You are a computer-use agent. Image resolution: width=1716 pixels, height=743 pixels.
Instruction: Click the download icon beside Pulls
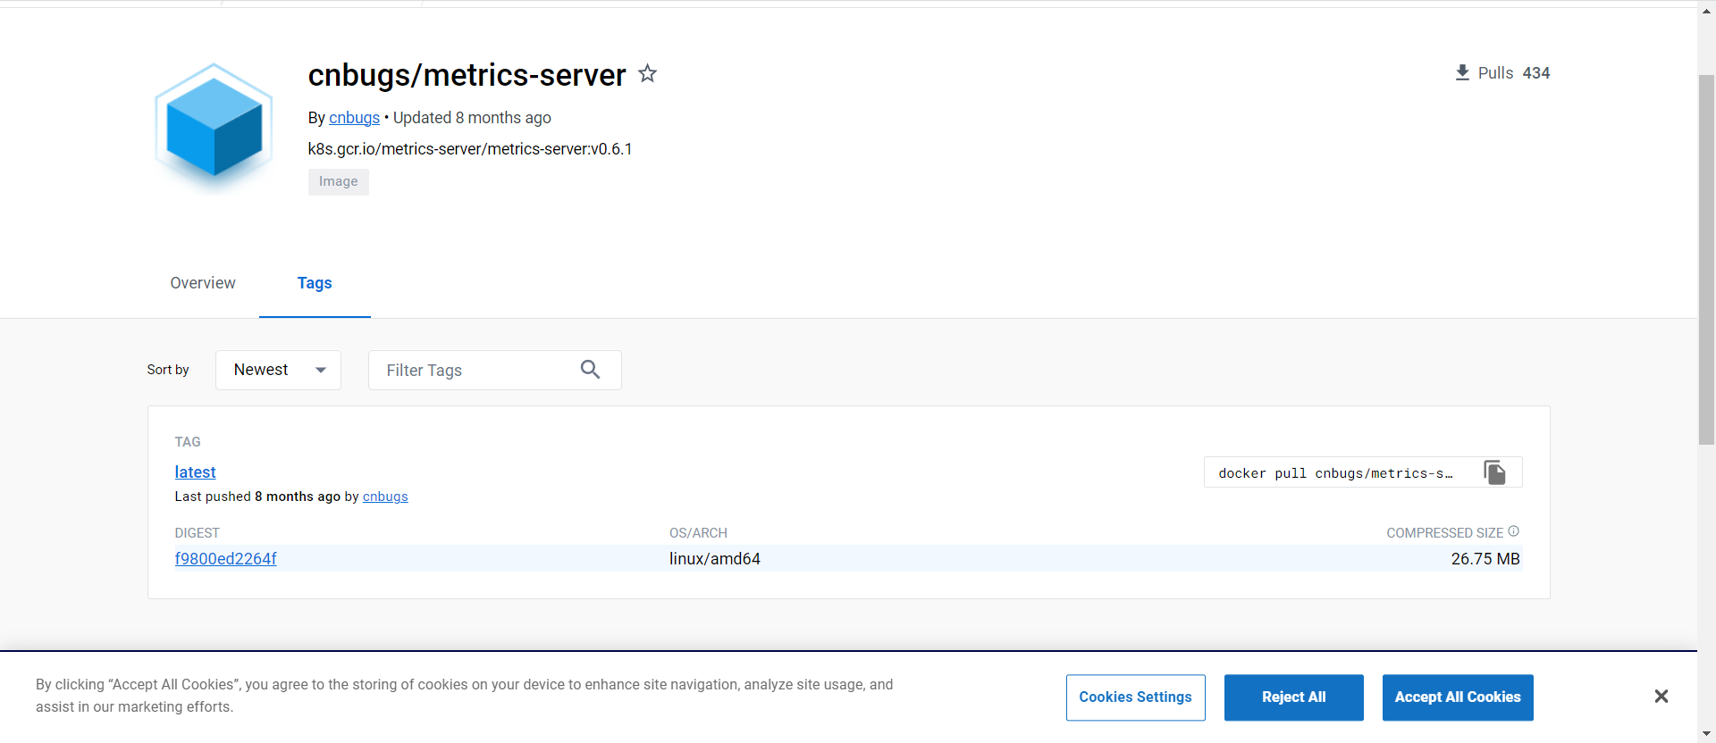pyautogui.click(x=1462, y=73)
